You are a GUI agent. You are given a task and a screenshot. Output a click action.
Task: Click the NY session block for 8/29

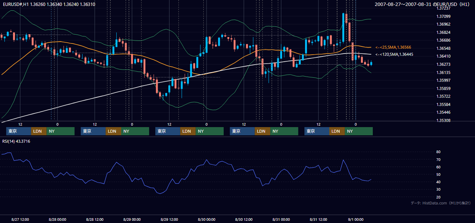click(x=210, y=131)
